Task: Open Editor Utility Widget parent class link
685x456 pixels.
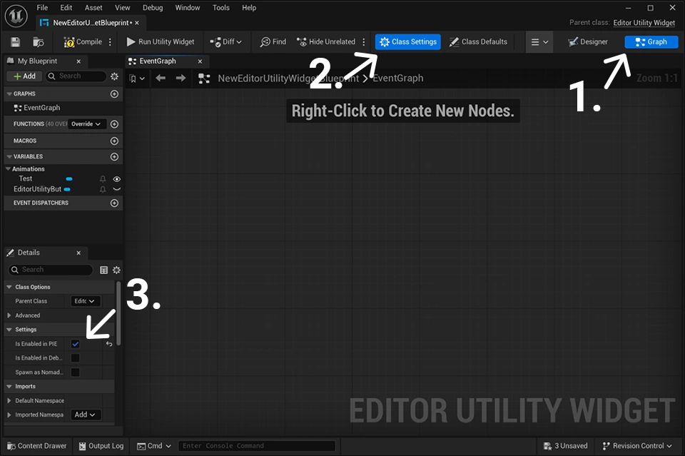Action: click(x=644, y=23)
